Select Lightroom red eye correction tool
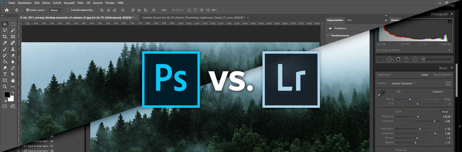The height and width of the screenshot is (152, 462). pos(398,59)
